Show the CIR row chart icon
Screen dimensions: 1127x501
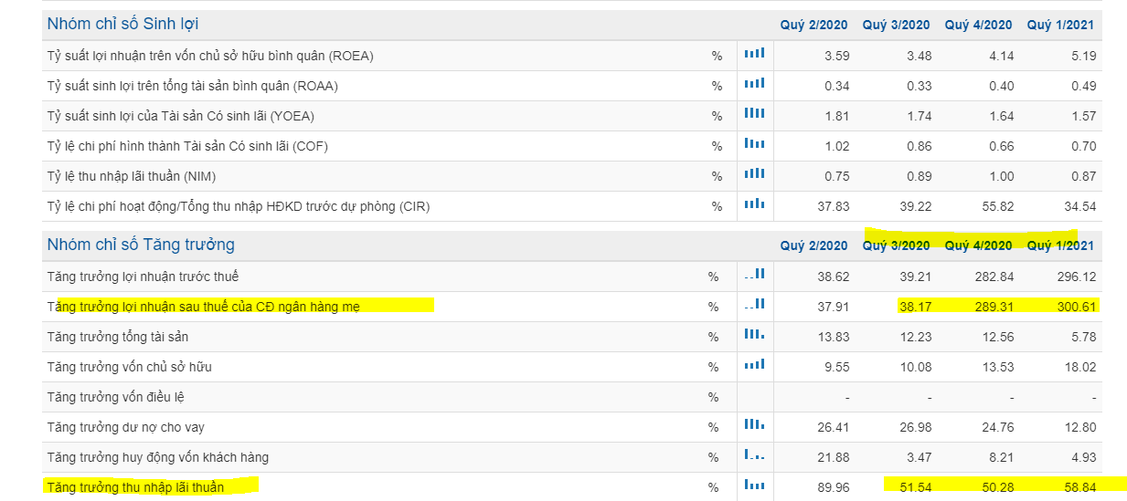coord(754,205)
